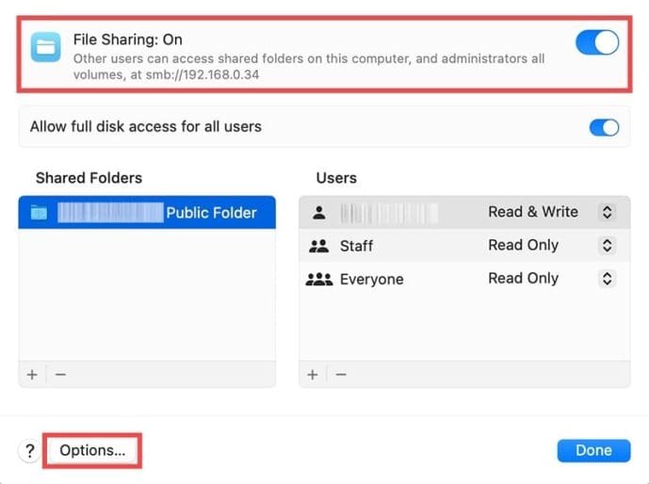Viewport: 649px width, 484px height.
Task: Click the Public Folder icon in Shared Folders
Action: (x=39, y=213)
